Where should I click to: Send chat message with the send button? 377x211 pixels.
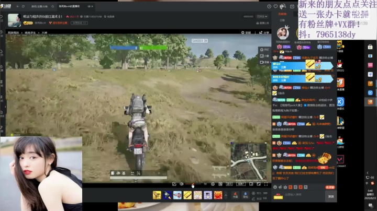[331, 196]
